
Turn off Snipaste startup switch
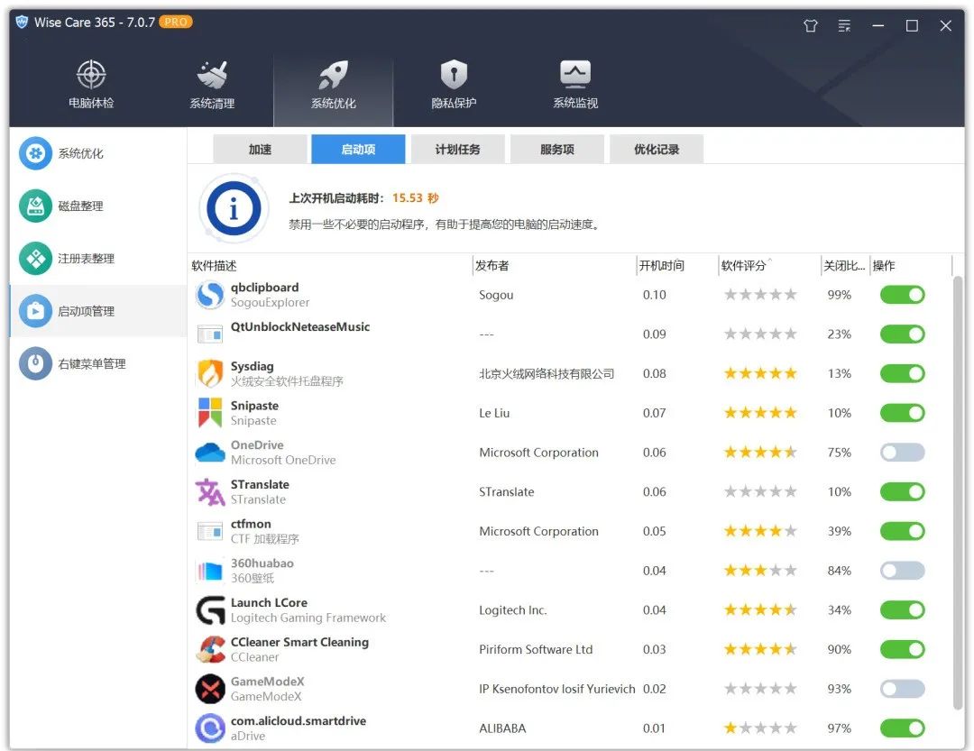902,413
